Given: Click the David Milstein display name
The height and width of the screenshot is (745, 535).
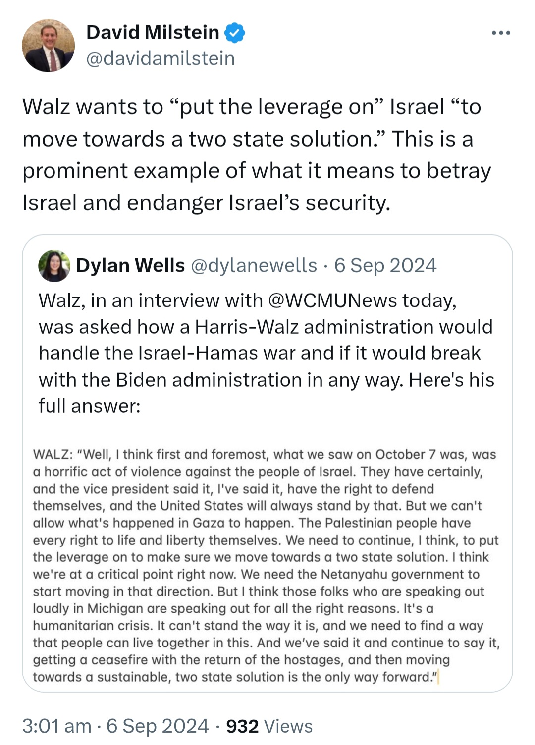Looking at the screenshot, I should pyautogui.click(x=153, y=33).
